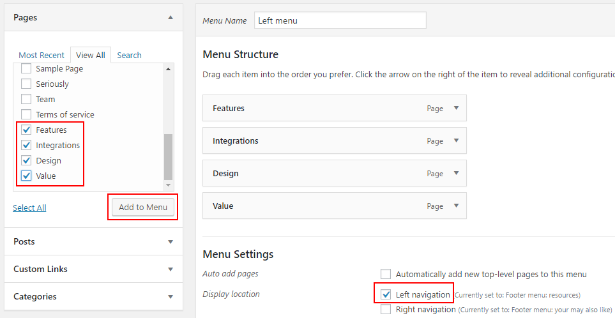Screen dimensions: 615x318
Task: Click the Add to Menu button
Action: (x=143, y=207)
